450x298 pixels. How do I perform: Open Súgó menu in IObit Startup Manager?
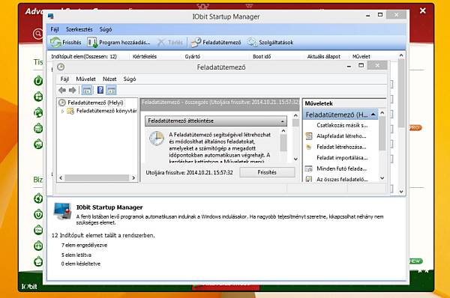coord(106,29)
